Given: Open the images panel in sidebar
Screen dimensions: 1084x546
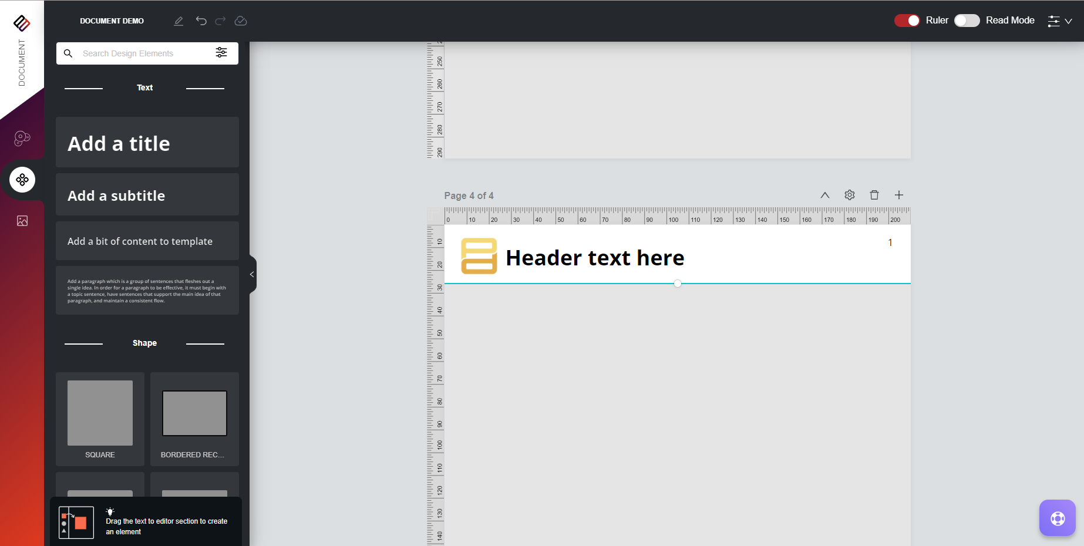Looking at the screenshot, I should point(22,221).
